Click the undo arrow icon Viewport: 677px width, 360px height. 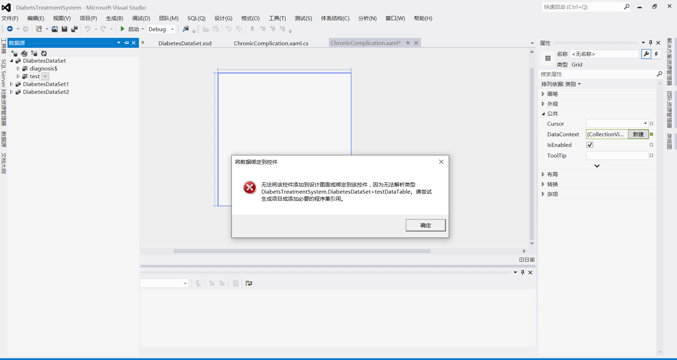point(87,29)
